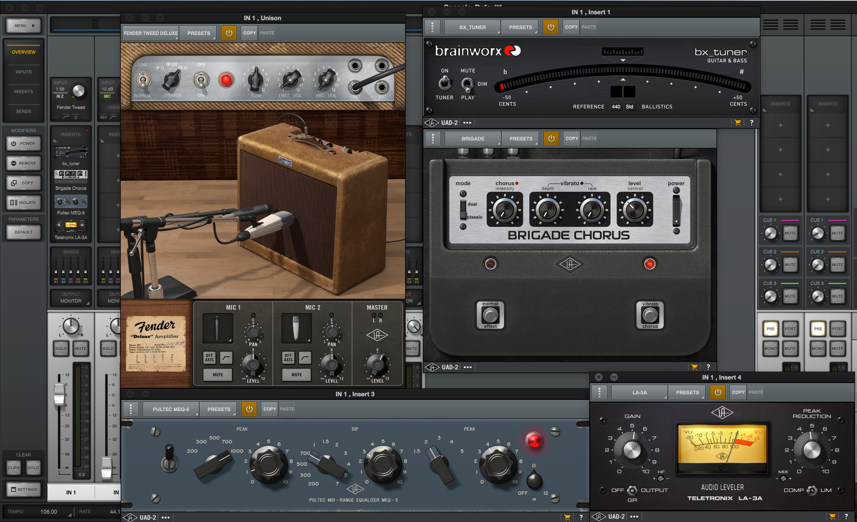Open the PRESETS dropdown on Fender Tweed Deluxe
This screenshot has width=857, height=522.
coord(198,33)
